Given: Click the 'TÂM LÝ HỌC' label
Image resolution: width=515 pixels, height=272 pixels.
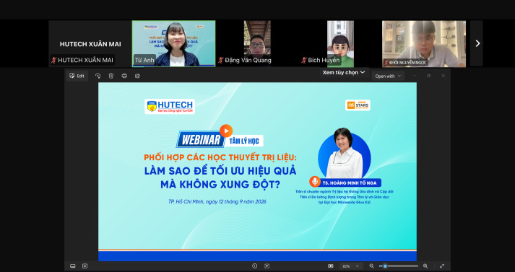Looking at the screenshot, I should tap(244, 141).
